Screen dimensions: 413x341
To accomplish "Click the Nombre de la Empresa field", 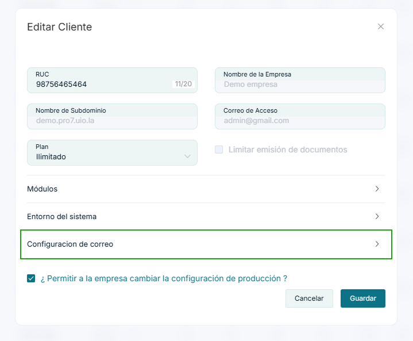I will point(299,84).
